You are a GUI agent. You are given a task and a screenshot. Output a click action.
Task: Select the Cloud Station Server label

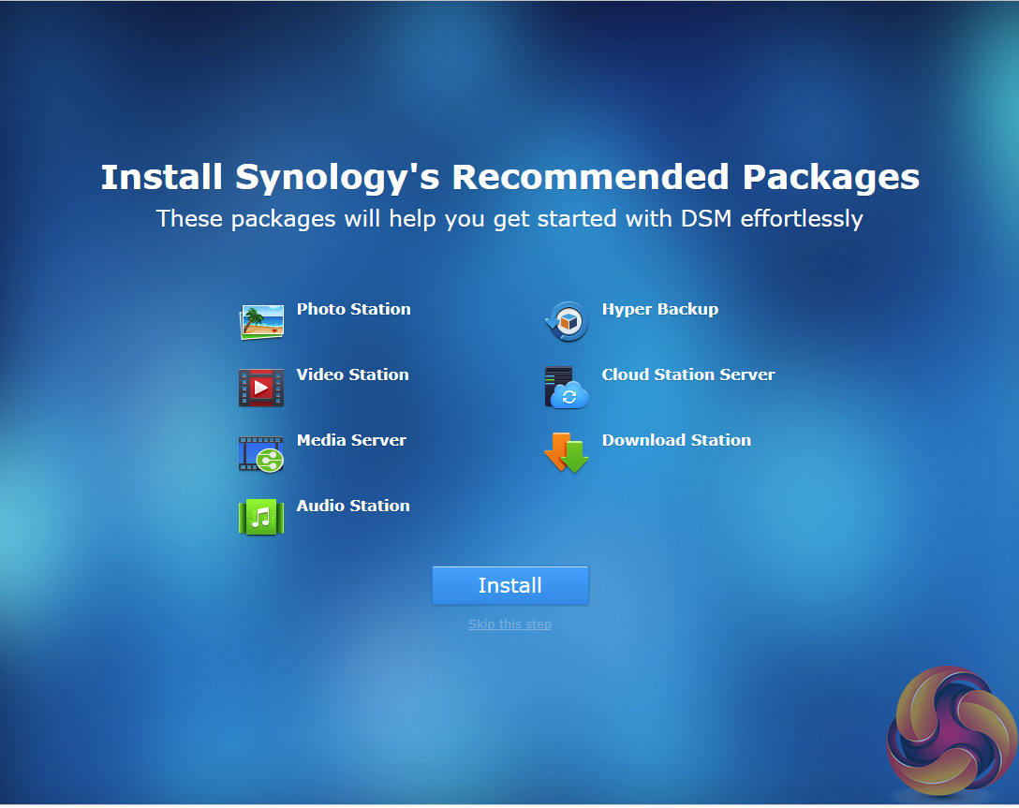(688, 375)
